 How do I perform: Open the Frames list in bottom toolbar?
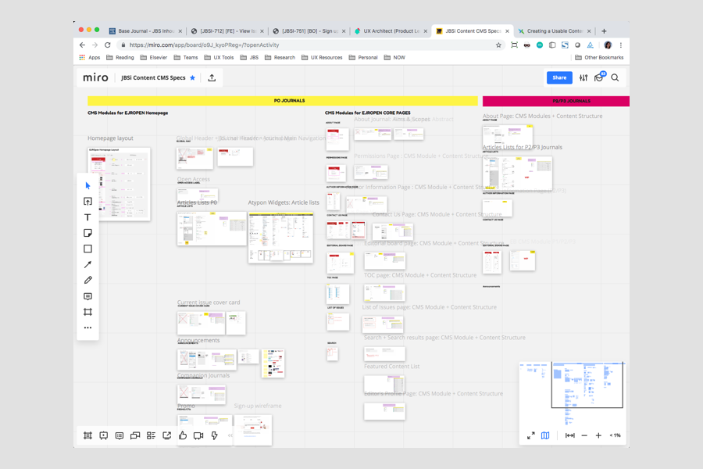coord(87,435)
